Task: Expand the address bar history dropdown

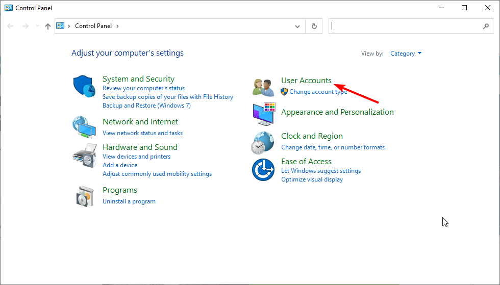Action: (x=298, y=26)
